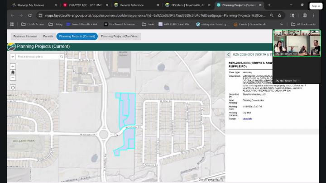
Task: Open APA LGBTQ and Pla... bookmark
Action: 175,24
